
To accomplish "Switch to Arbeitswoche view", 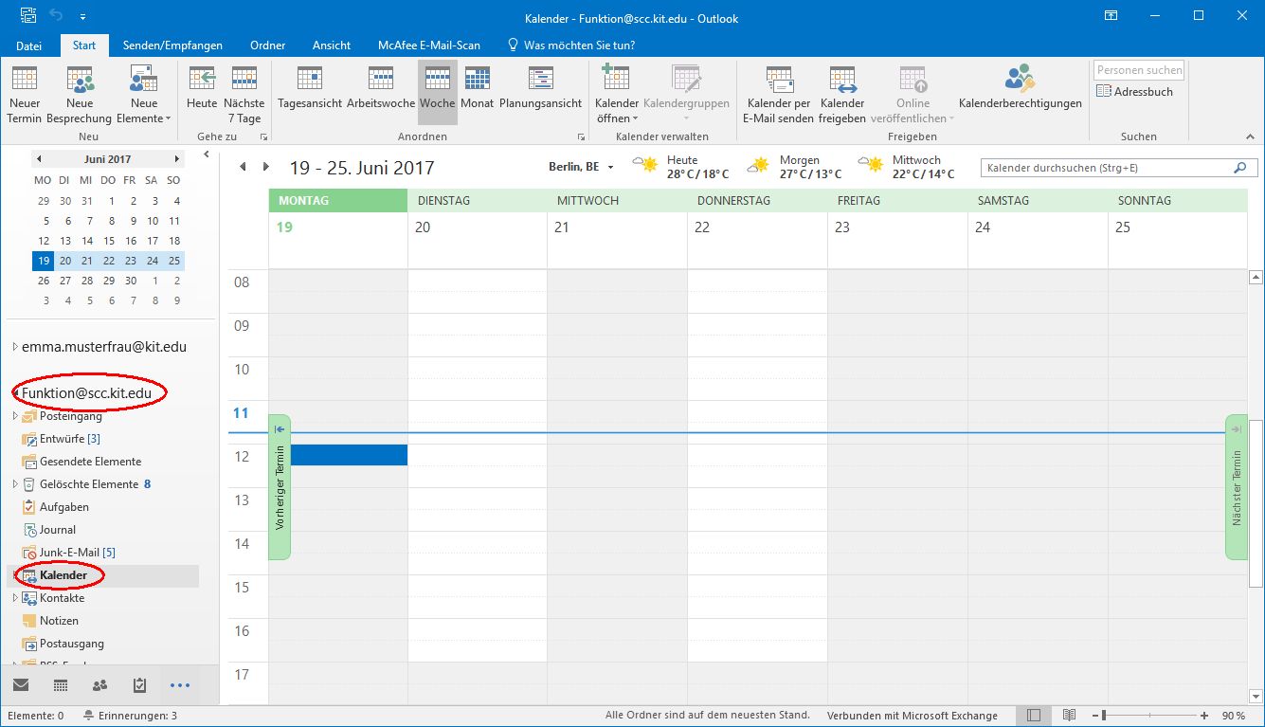I will click(x=381, y=87).
